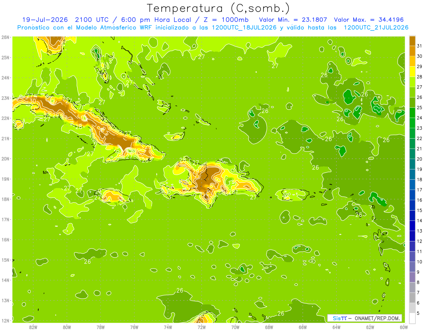Click the "Valor Min. = 23.1807" text

click(x=294, y=20)
